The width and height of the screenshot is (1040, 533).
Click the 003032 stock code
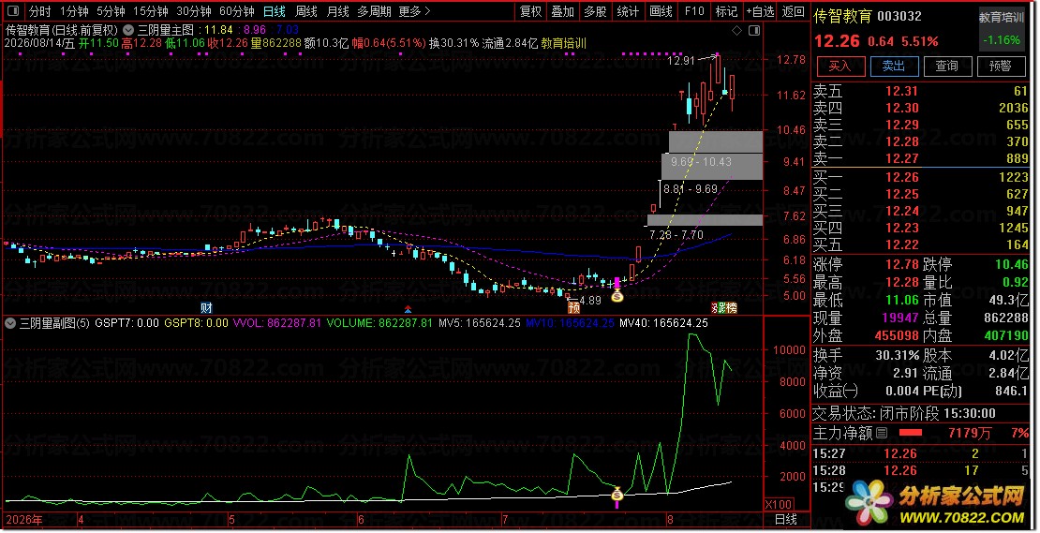point(899,16)
